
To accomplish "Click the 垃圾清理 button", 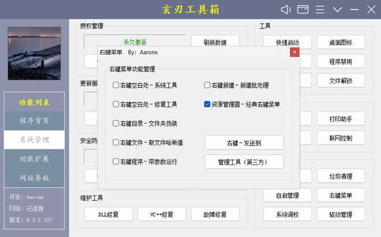I will click(x=341, y=176).
